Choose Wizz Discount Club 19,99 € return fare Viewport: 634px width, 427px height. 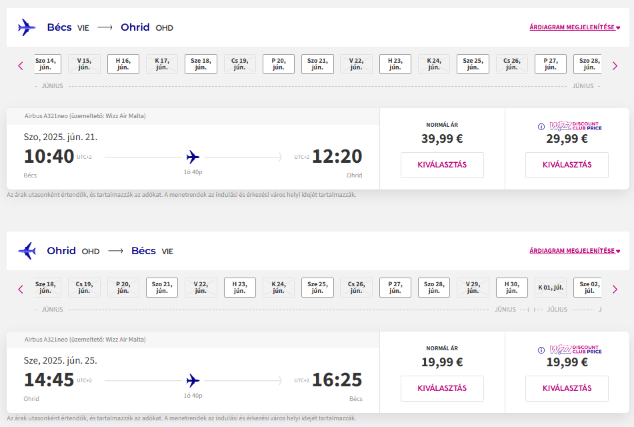(567, 388)
